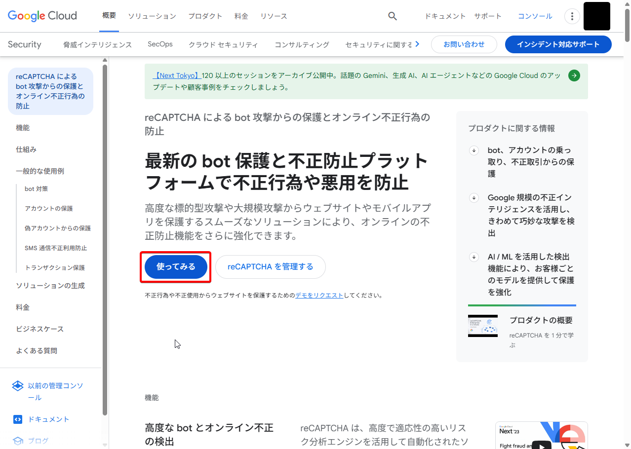Expand the bot and account takeover protection item
631x449 pixels.
[x=474, y=150]
